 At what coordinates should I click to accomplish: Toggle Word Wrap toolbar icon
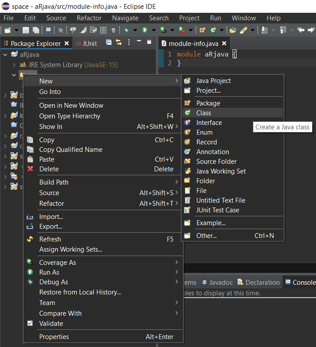click(93, 30)
